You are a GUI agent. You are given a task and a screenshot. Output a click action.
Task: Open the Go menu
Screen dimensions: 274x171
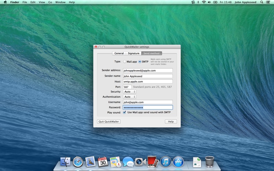pyautogui.click(x=50, y=2)
